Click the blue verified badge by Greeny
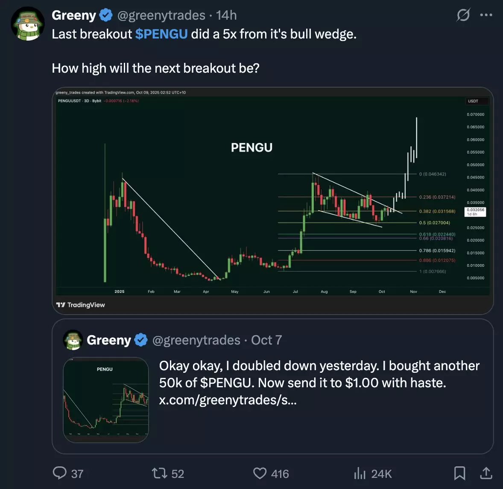Screen dimensions: 503x489 [106, 15]
